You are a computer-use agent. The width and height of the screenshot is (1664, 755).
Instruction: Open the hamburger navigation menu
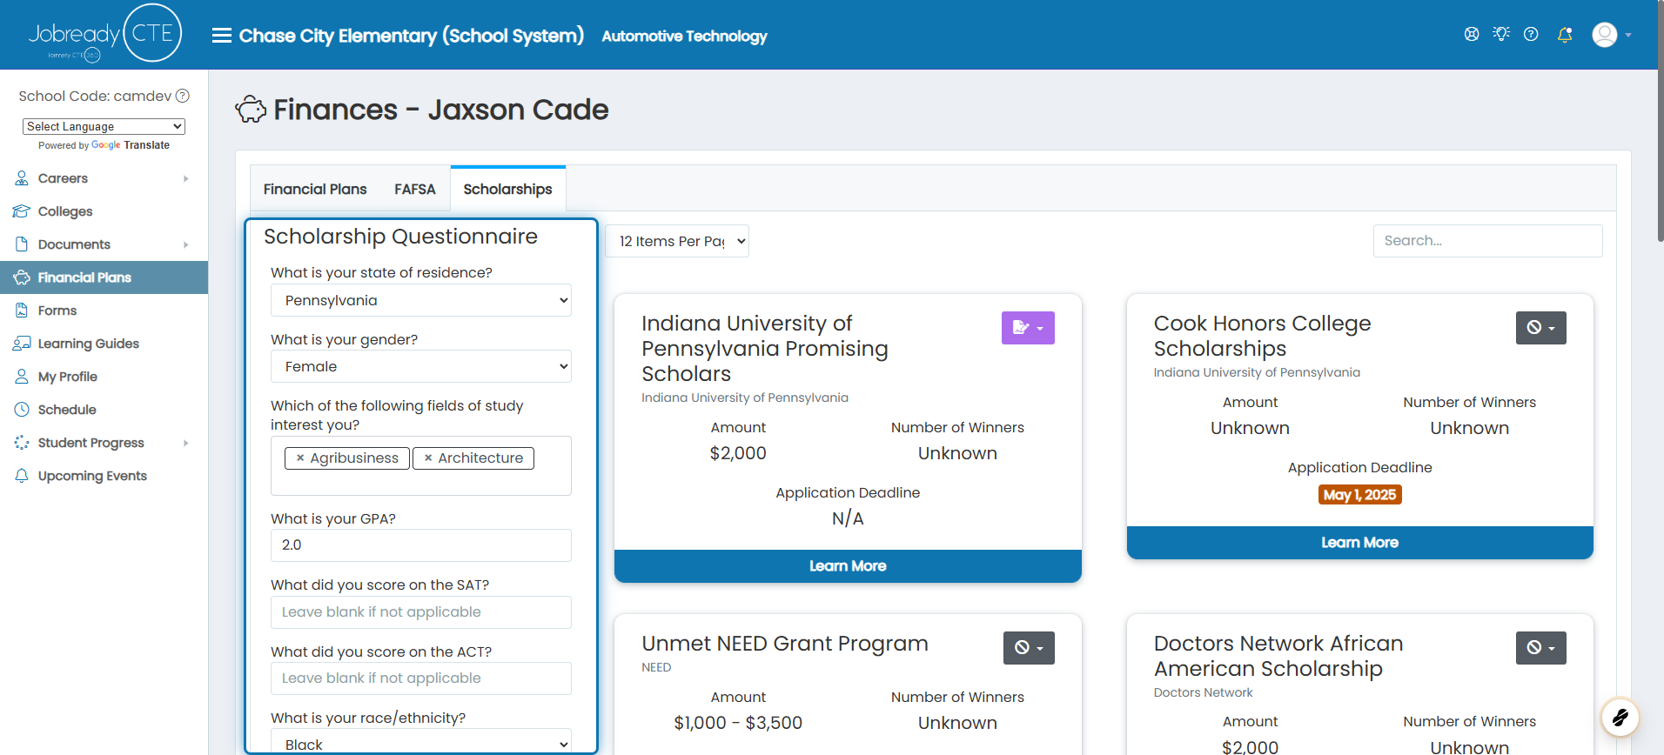point(222,36)
